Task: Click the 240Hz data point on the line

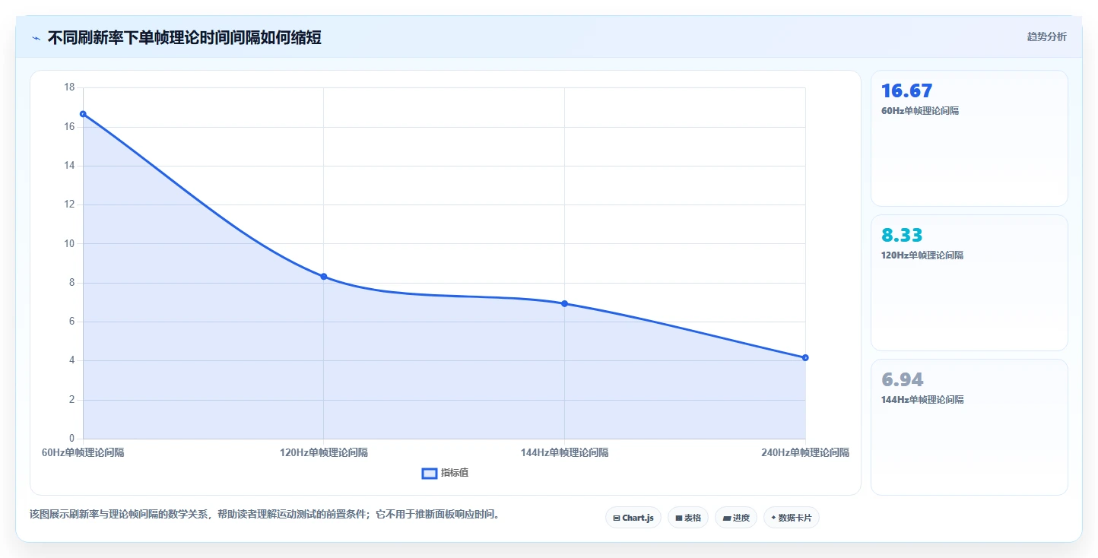Action: tap(805, 357)
